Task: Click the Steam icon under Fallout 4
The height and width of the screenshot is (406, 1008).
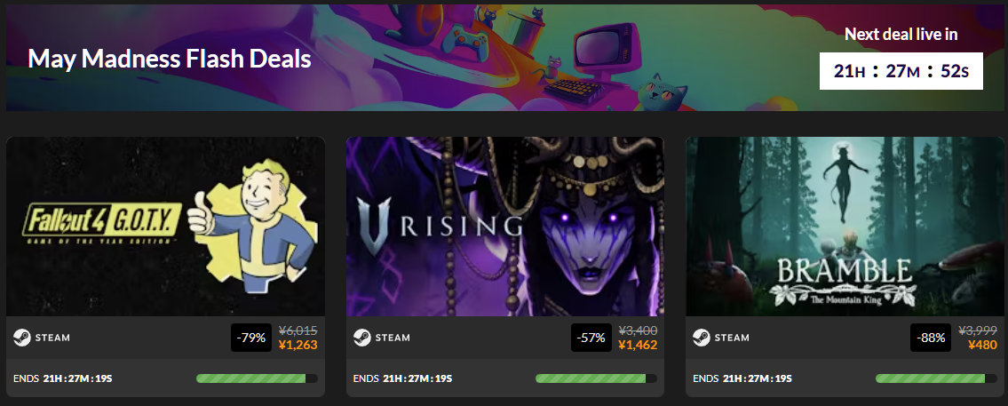Action: (x=22, y=338)
